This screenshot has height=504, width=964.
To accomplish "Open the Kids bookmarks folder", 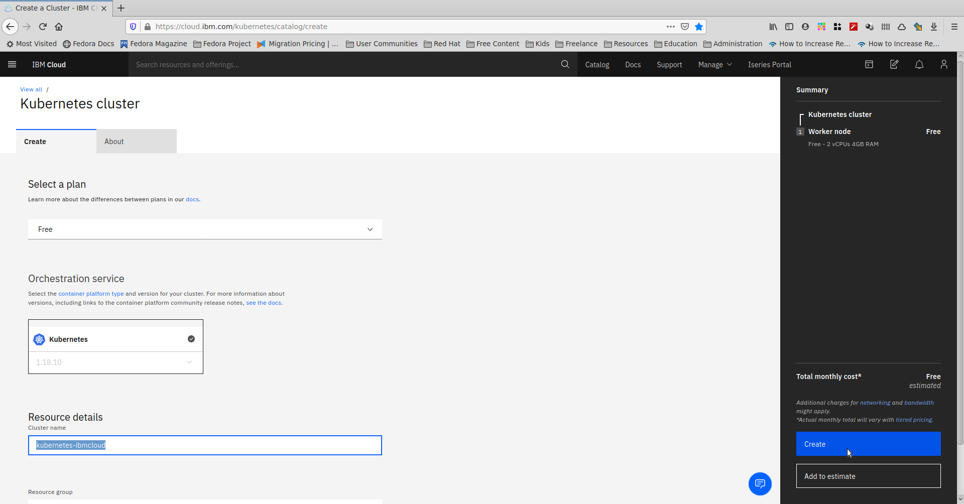I will click(537, 44).
